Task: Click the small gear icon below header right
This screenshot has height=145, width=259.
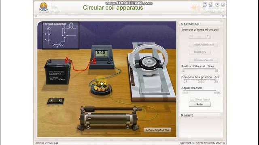Action: tap(223, 16)
